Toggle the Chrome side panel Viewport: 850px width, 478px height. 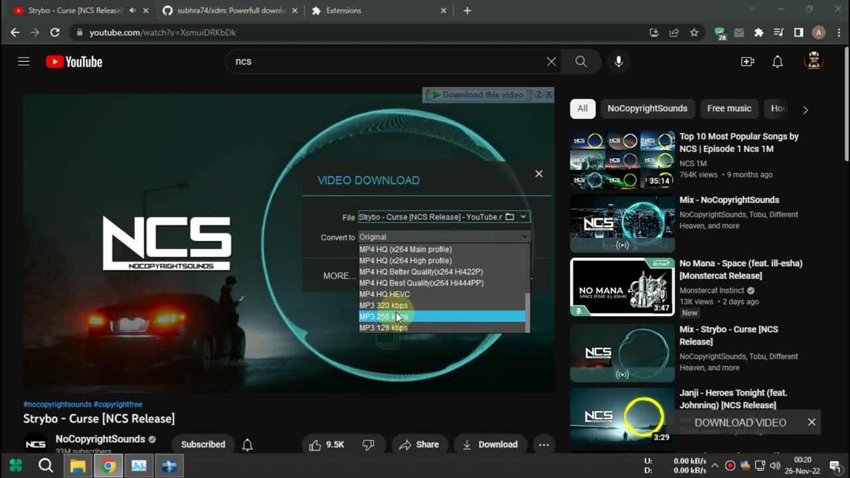[799, 33]
